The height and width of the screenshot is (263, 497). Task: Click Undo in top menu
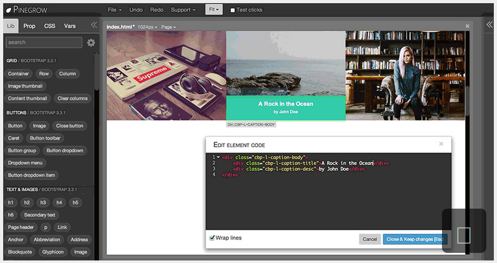pos(136,10)
